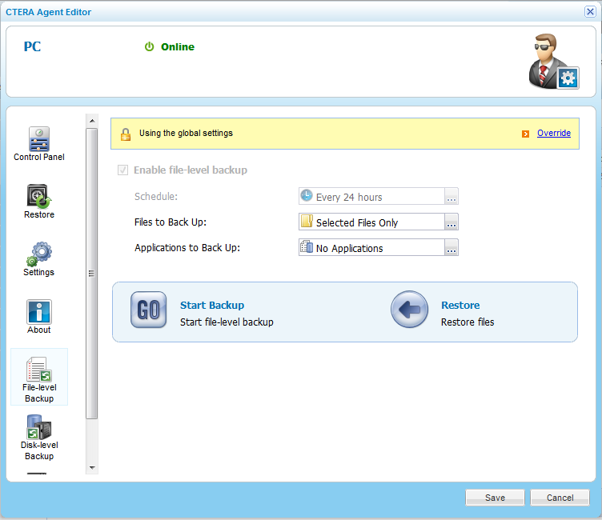Close the CTERA Agent Editor dialog
This screenshot has width=602, height=520.
(x=590, y=11)
